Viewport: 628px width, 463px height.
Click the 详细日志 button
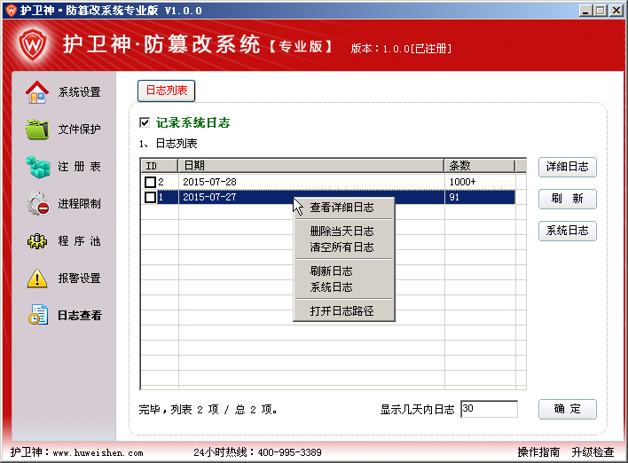[567, 167]
